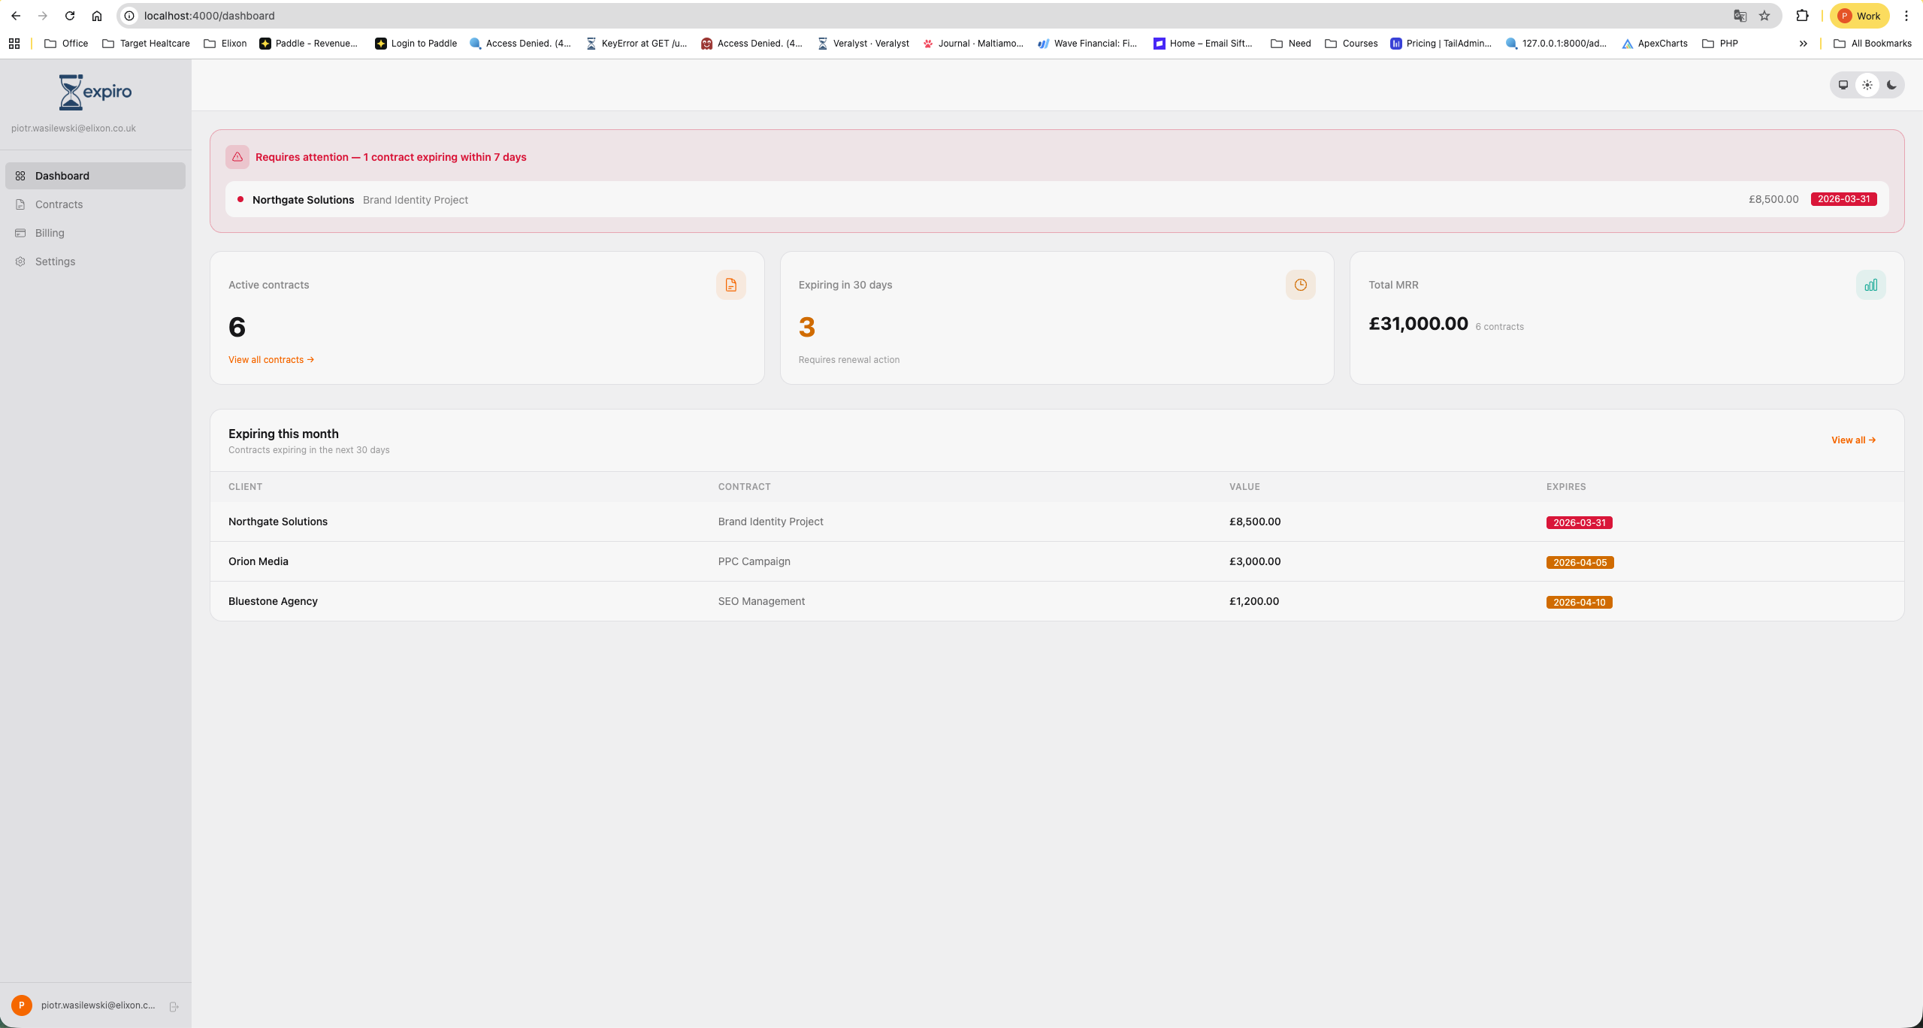Click the orange P user avatar
Image resolution: width=1923 pixels, height=1028 pixels.
(22, 1005)
